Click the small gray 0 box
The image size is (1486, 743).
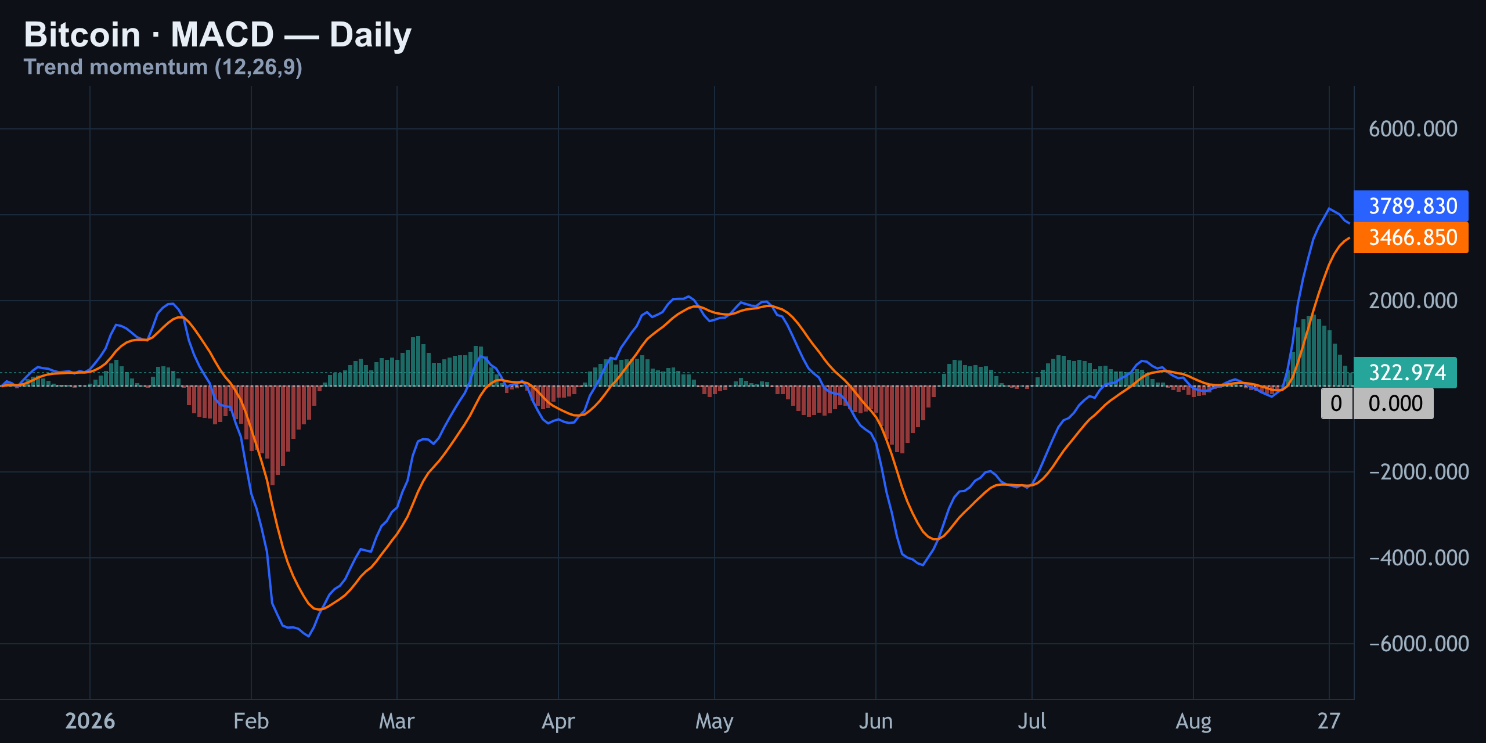tap(1337, 403)
